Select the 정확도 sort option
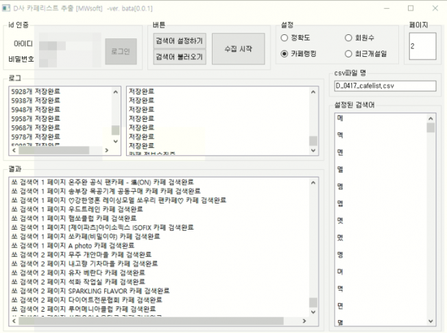The width and height of the screenshot is (447, 333). 285,38
